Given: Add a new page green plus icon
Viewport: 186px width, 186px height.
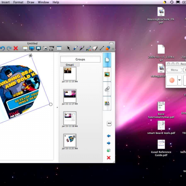Looking at the screenshot, I should (109, 150).
